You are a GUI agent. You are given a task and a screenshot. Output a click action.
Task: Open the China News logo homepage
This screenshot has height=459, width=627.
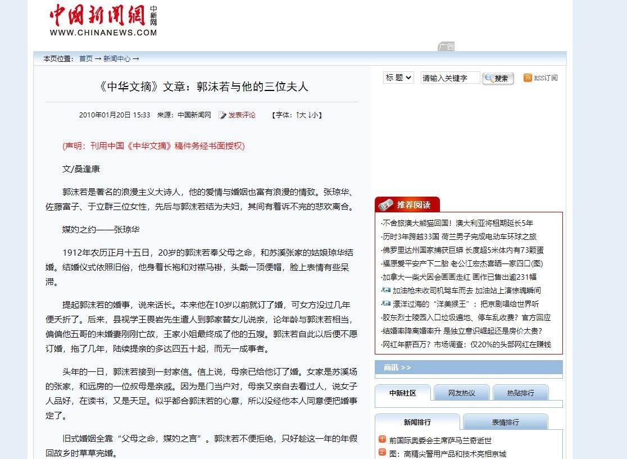tap(103, 20)
